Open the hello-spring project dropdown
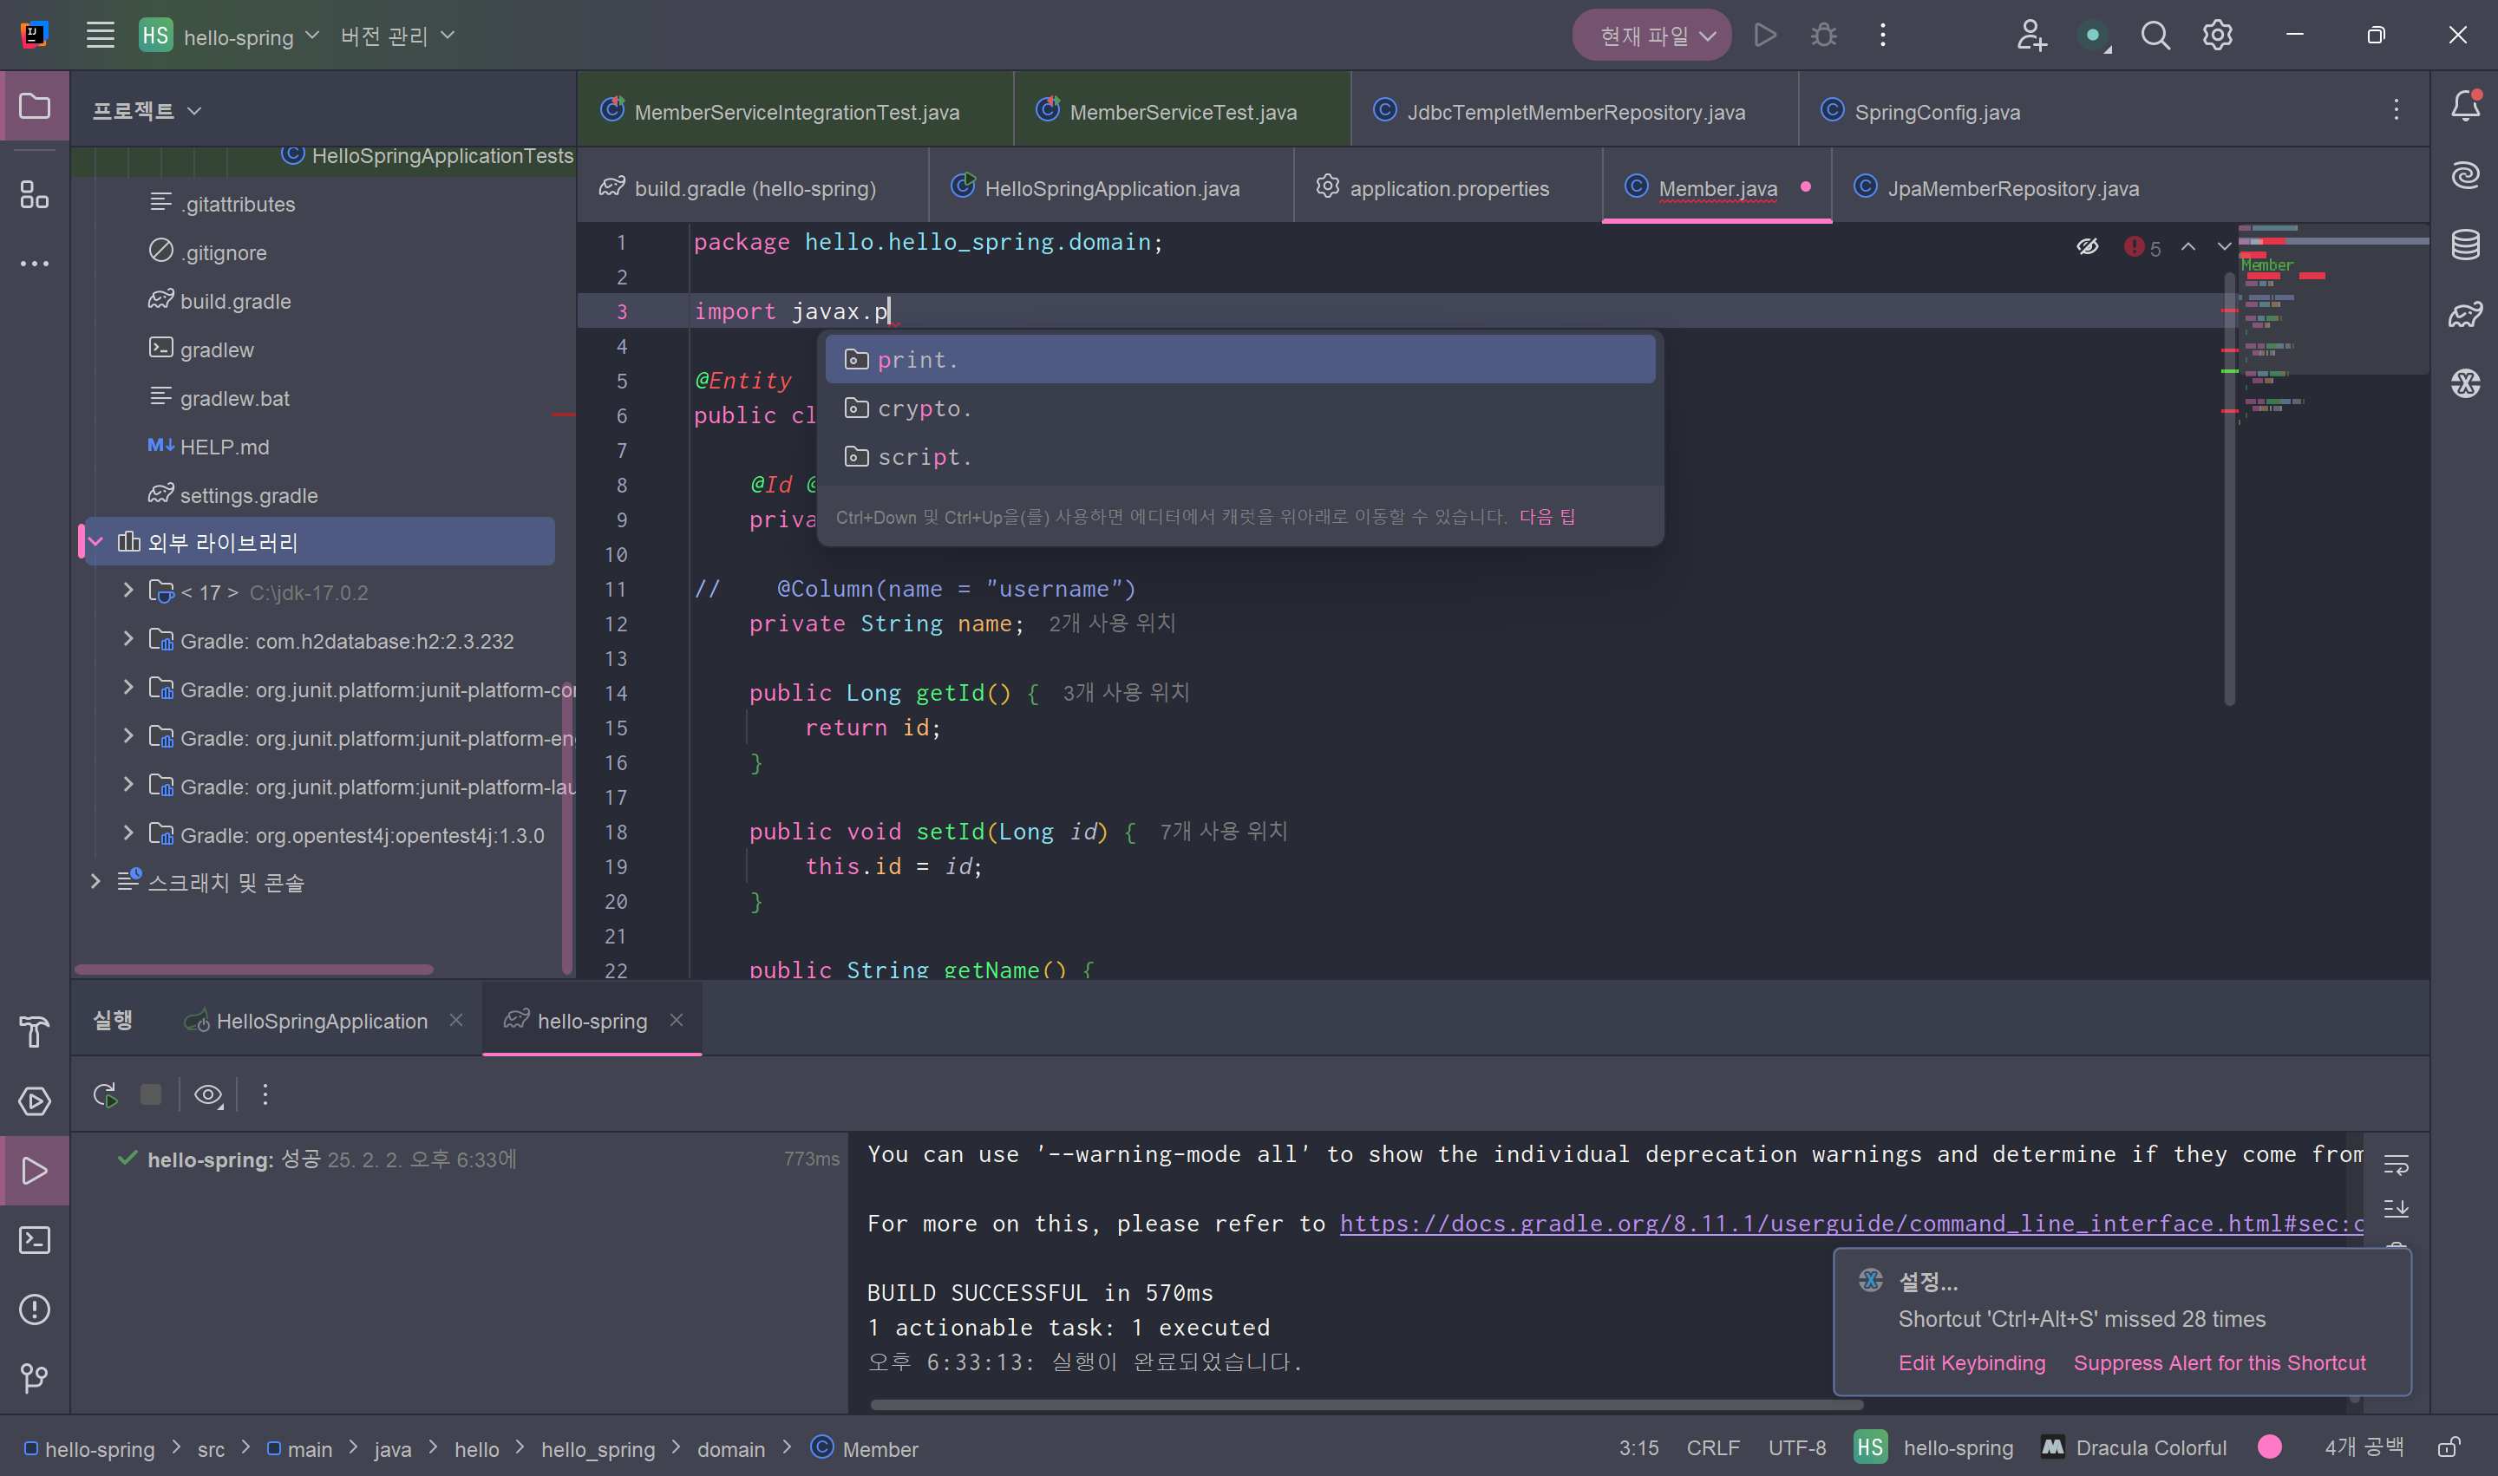This screenshot has height=1476, width=2498. point(230,36)
